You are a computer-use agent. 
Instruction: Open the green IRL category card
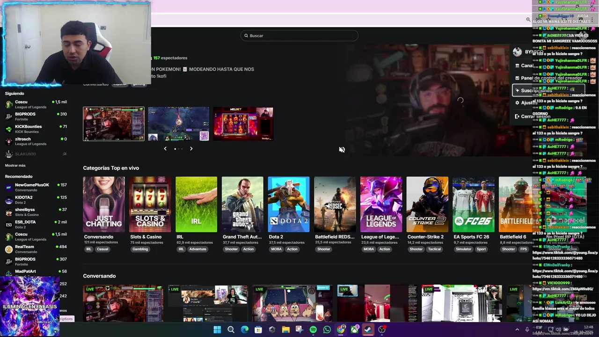pyautogui.click(x=196, y=205)
